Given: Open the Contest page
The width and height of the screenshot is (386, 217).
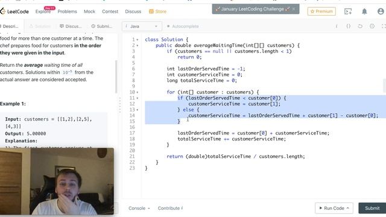Looking at the screenshot, I should coord(110,11).
